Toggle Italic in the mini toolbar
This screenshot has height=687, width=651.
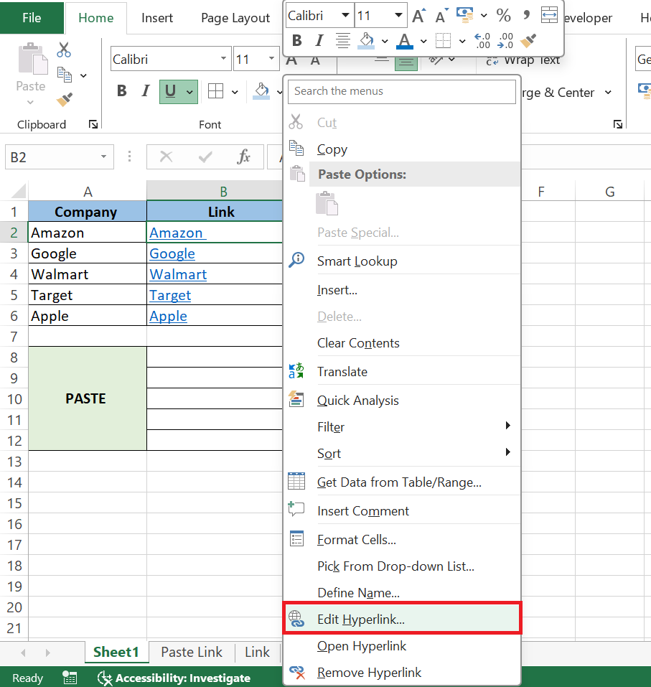[319, 40]
